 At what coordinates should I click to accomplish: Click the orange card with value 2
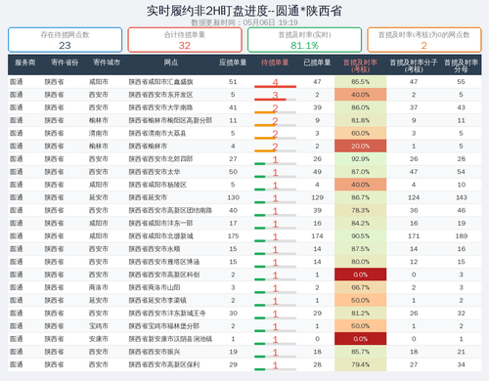(x=424, y=40)
